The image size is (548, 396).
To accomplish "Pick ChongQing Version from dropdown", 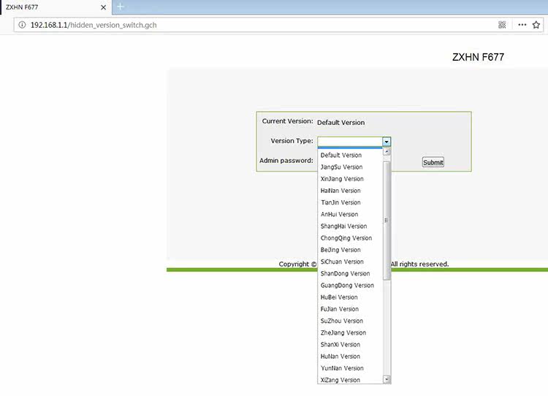I will click(x=350, y=238).
